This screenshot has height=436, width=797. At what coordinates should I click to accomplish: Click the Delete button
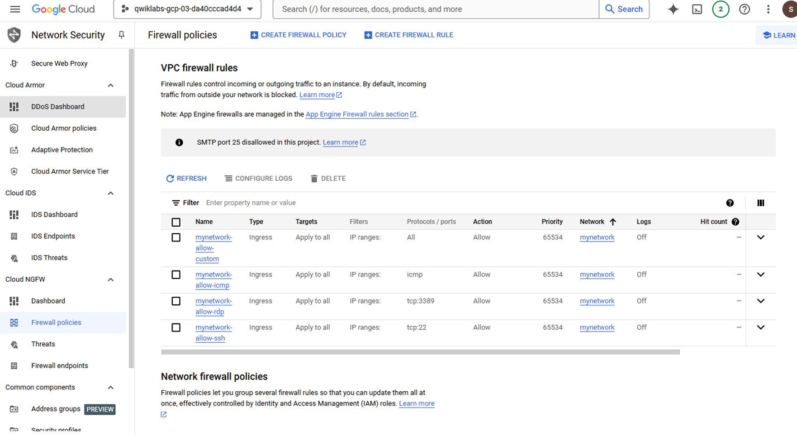pos(328,179)
